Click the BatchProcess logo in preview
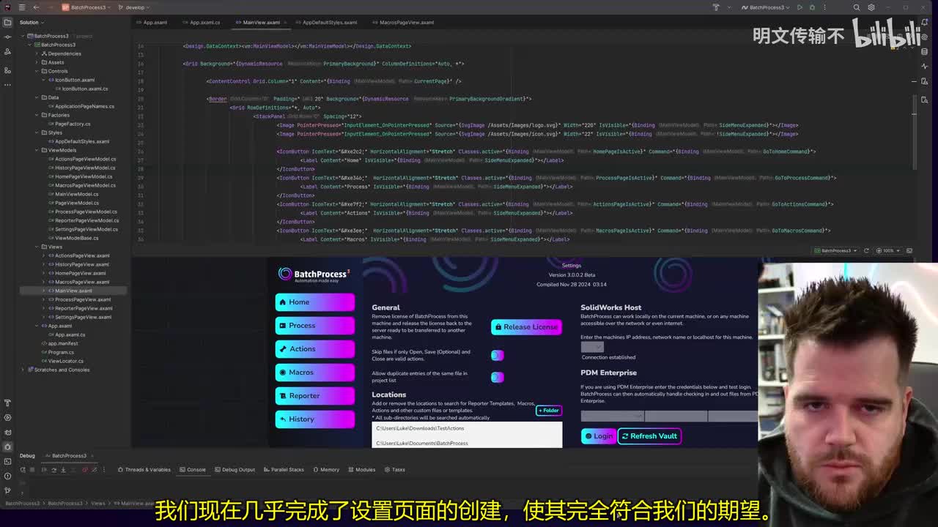 [314, 274]
